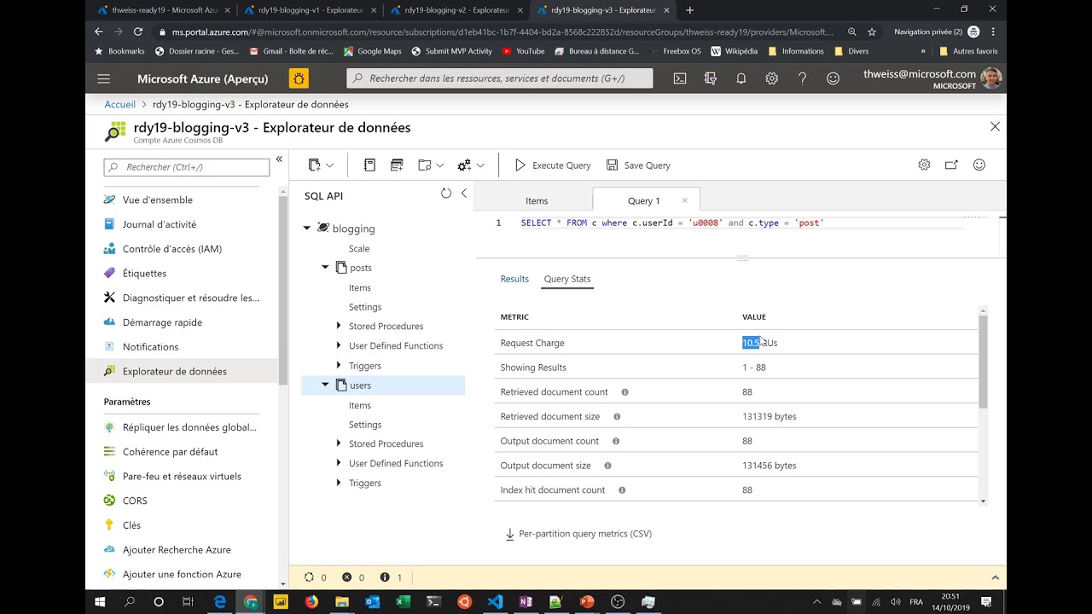Go to Accueil breadcrumb link

119,104
